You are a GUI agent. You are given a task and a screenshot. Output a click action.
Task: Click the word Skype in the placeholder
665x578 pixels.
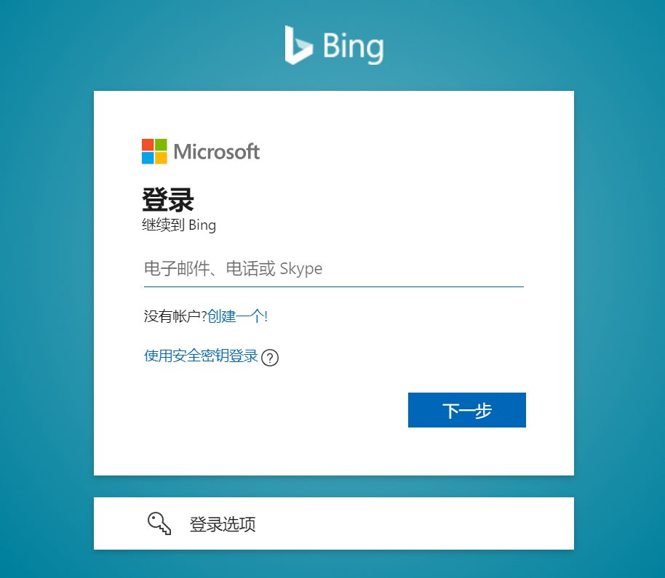pyautogui.click(x=301, y=269)
